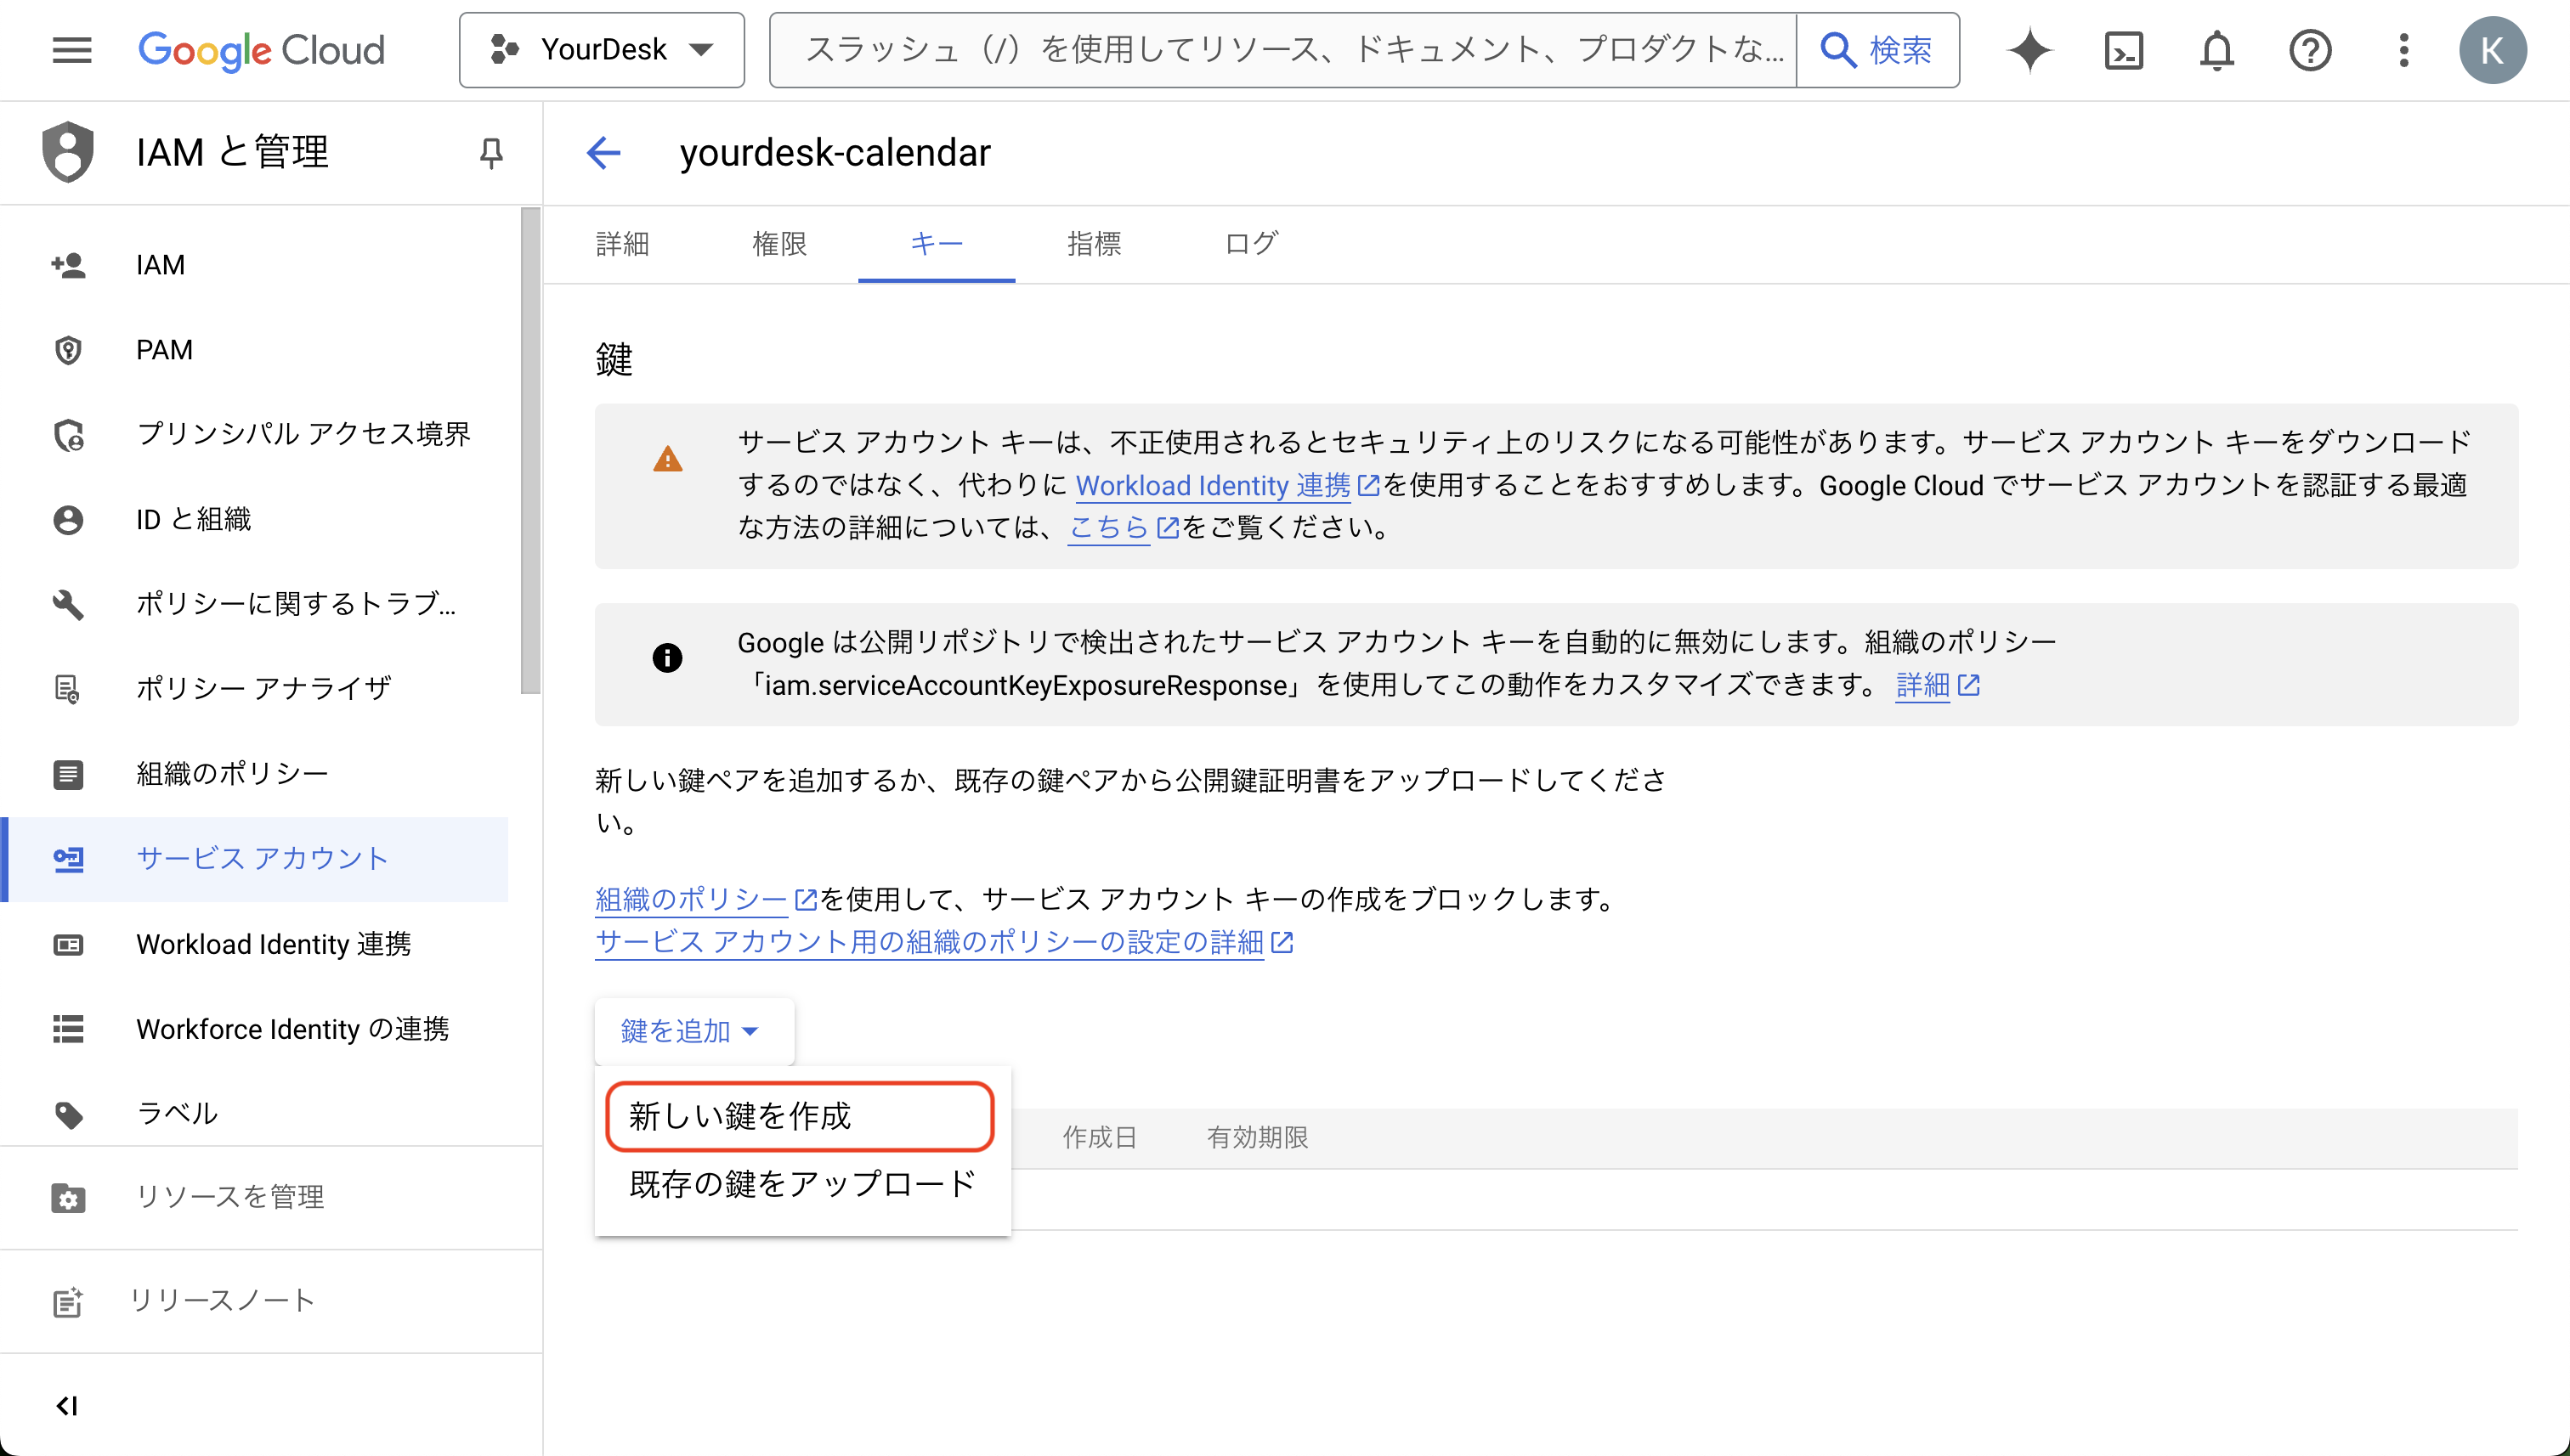This screenshot has width=2570, height=1456.
Task: Open サービス アカウント用の組織のポリシーの設定の詳細 link
Action: [943, 942]
